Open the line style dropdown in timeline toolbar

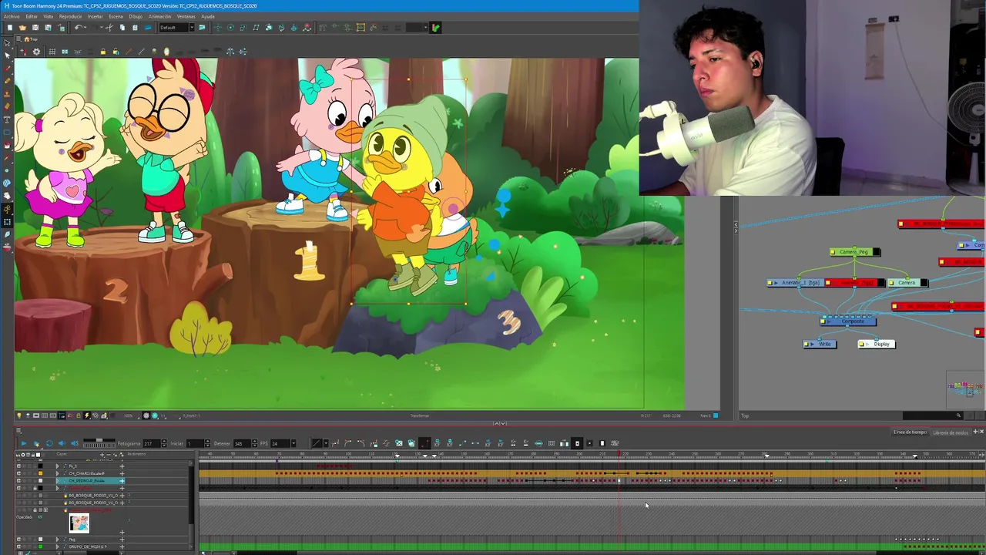(325, 443)
